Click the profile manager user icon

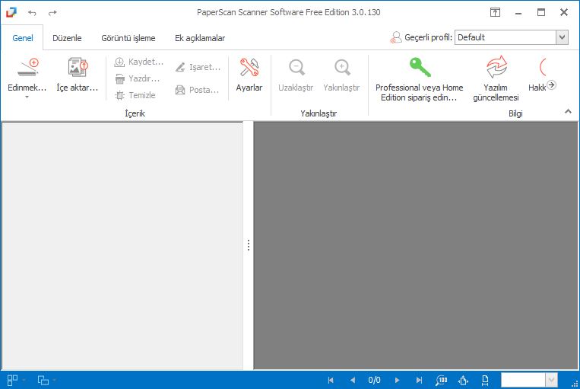pos(396,37)
